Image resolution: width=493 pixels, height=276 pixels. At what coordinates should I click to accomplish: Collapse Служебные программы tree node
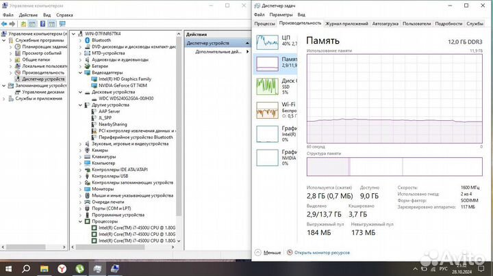tap(4, 40)
